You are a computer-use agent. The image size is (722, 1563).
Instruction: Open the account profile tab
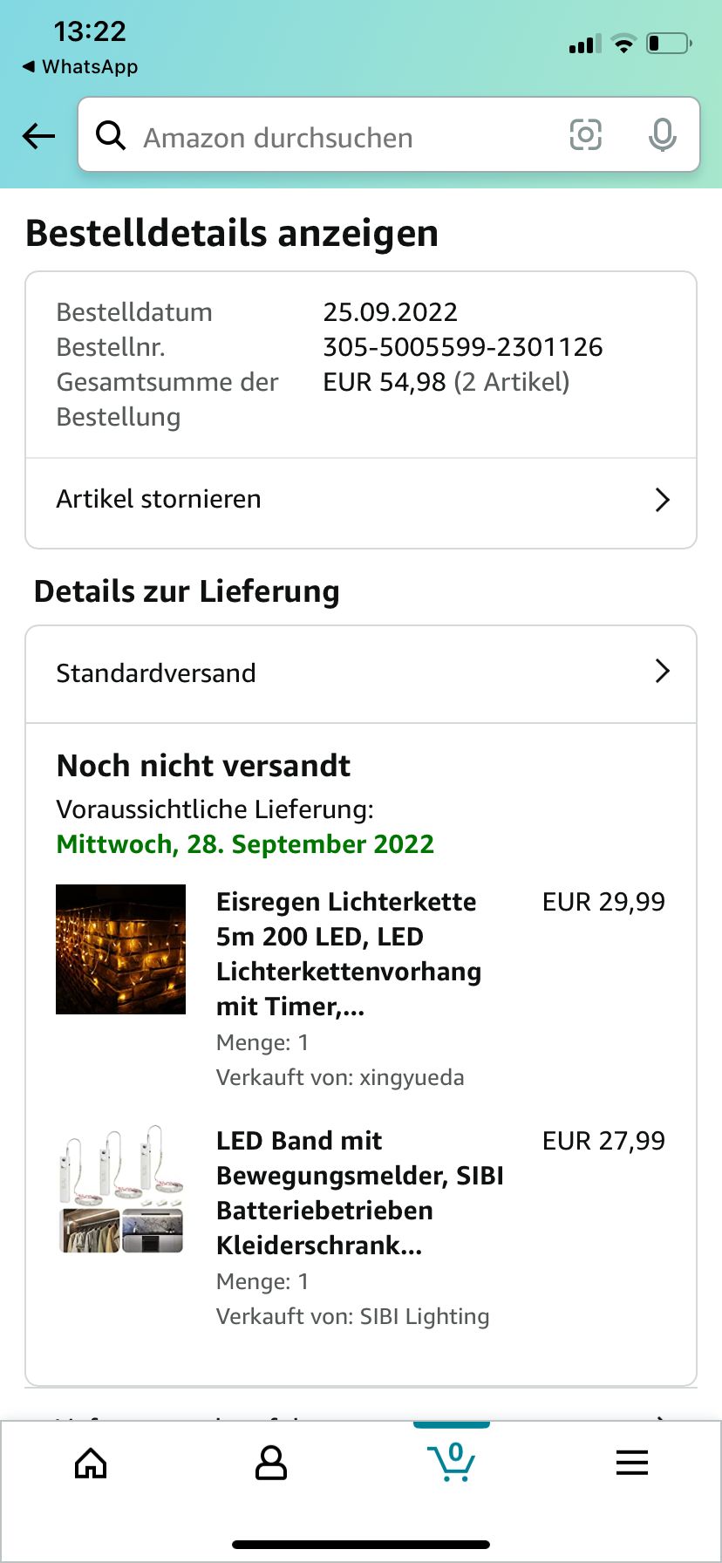(x=271, y=1463)
